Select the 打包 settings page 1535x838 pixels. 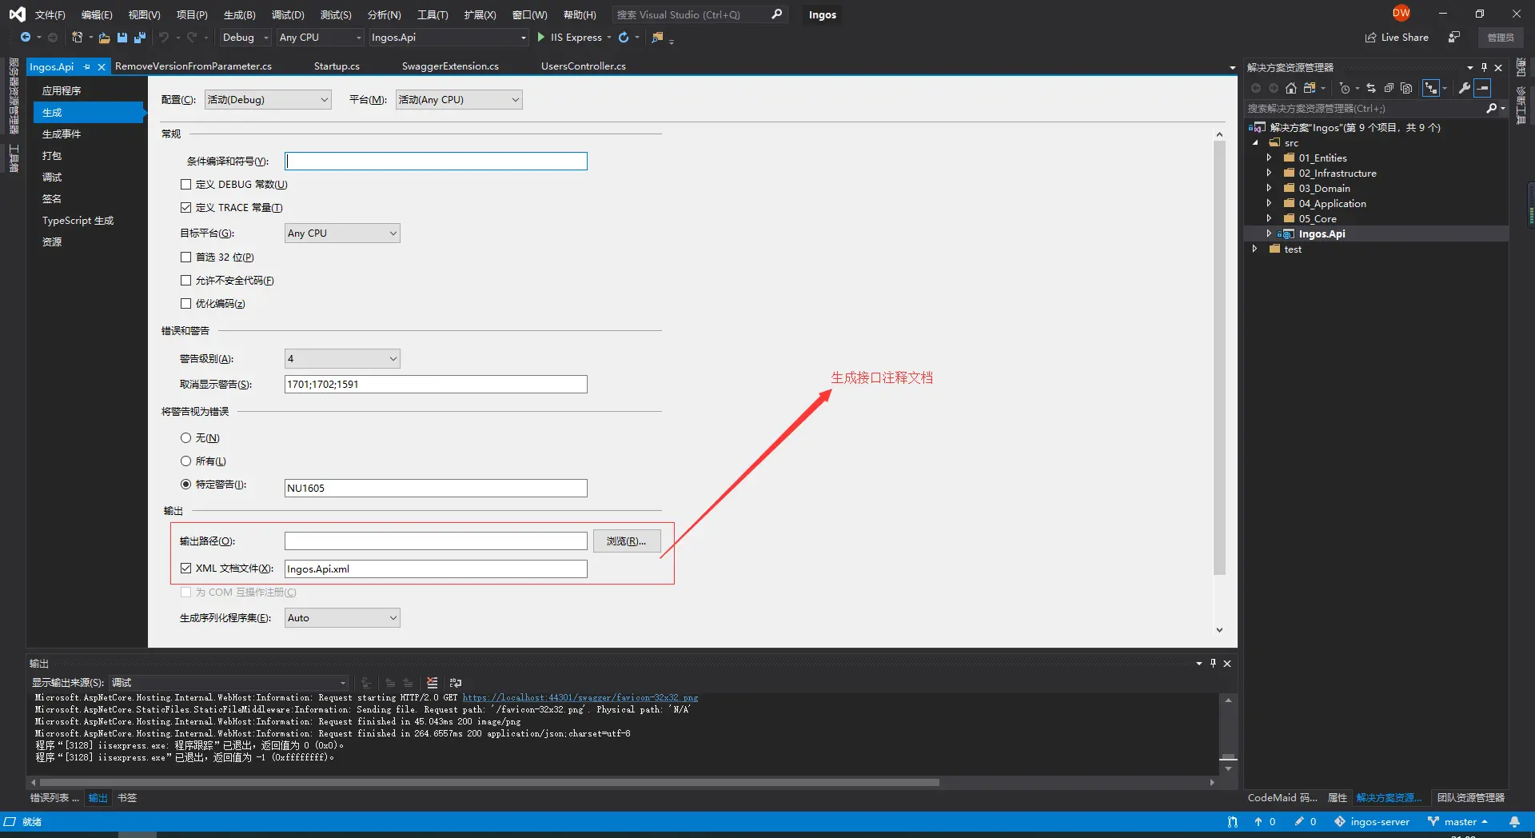point(52,156)
